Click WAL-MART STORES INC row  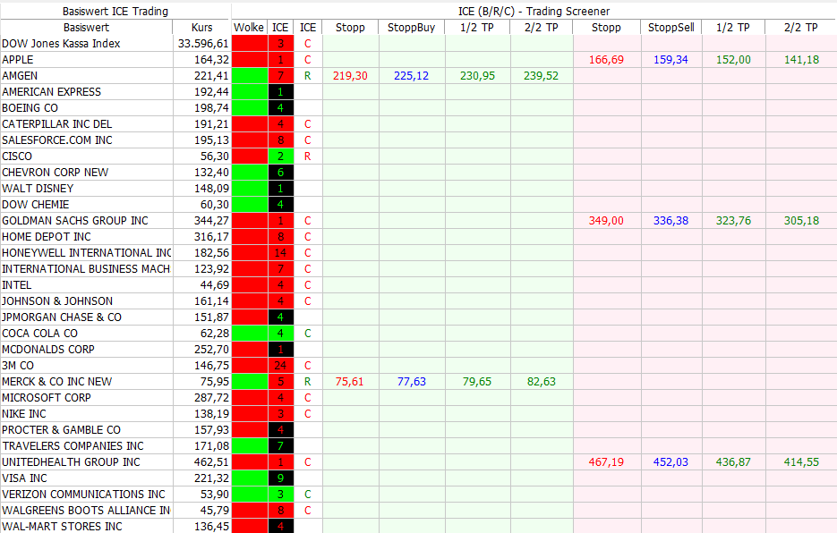[x=62, y=527]
